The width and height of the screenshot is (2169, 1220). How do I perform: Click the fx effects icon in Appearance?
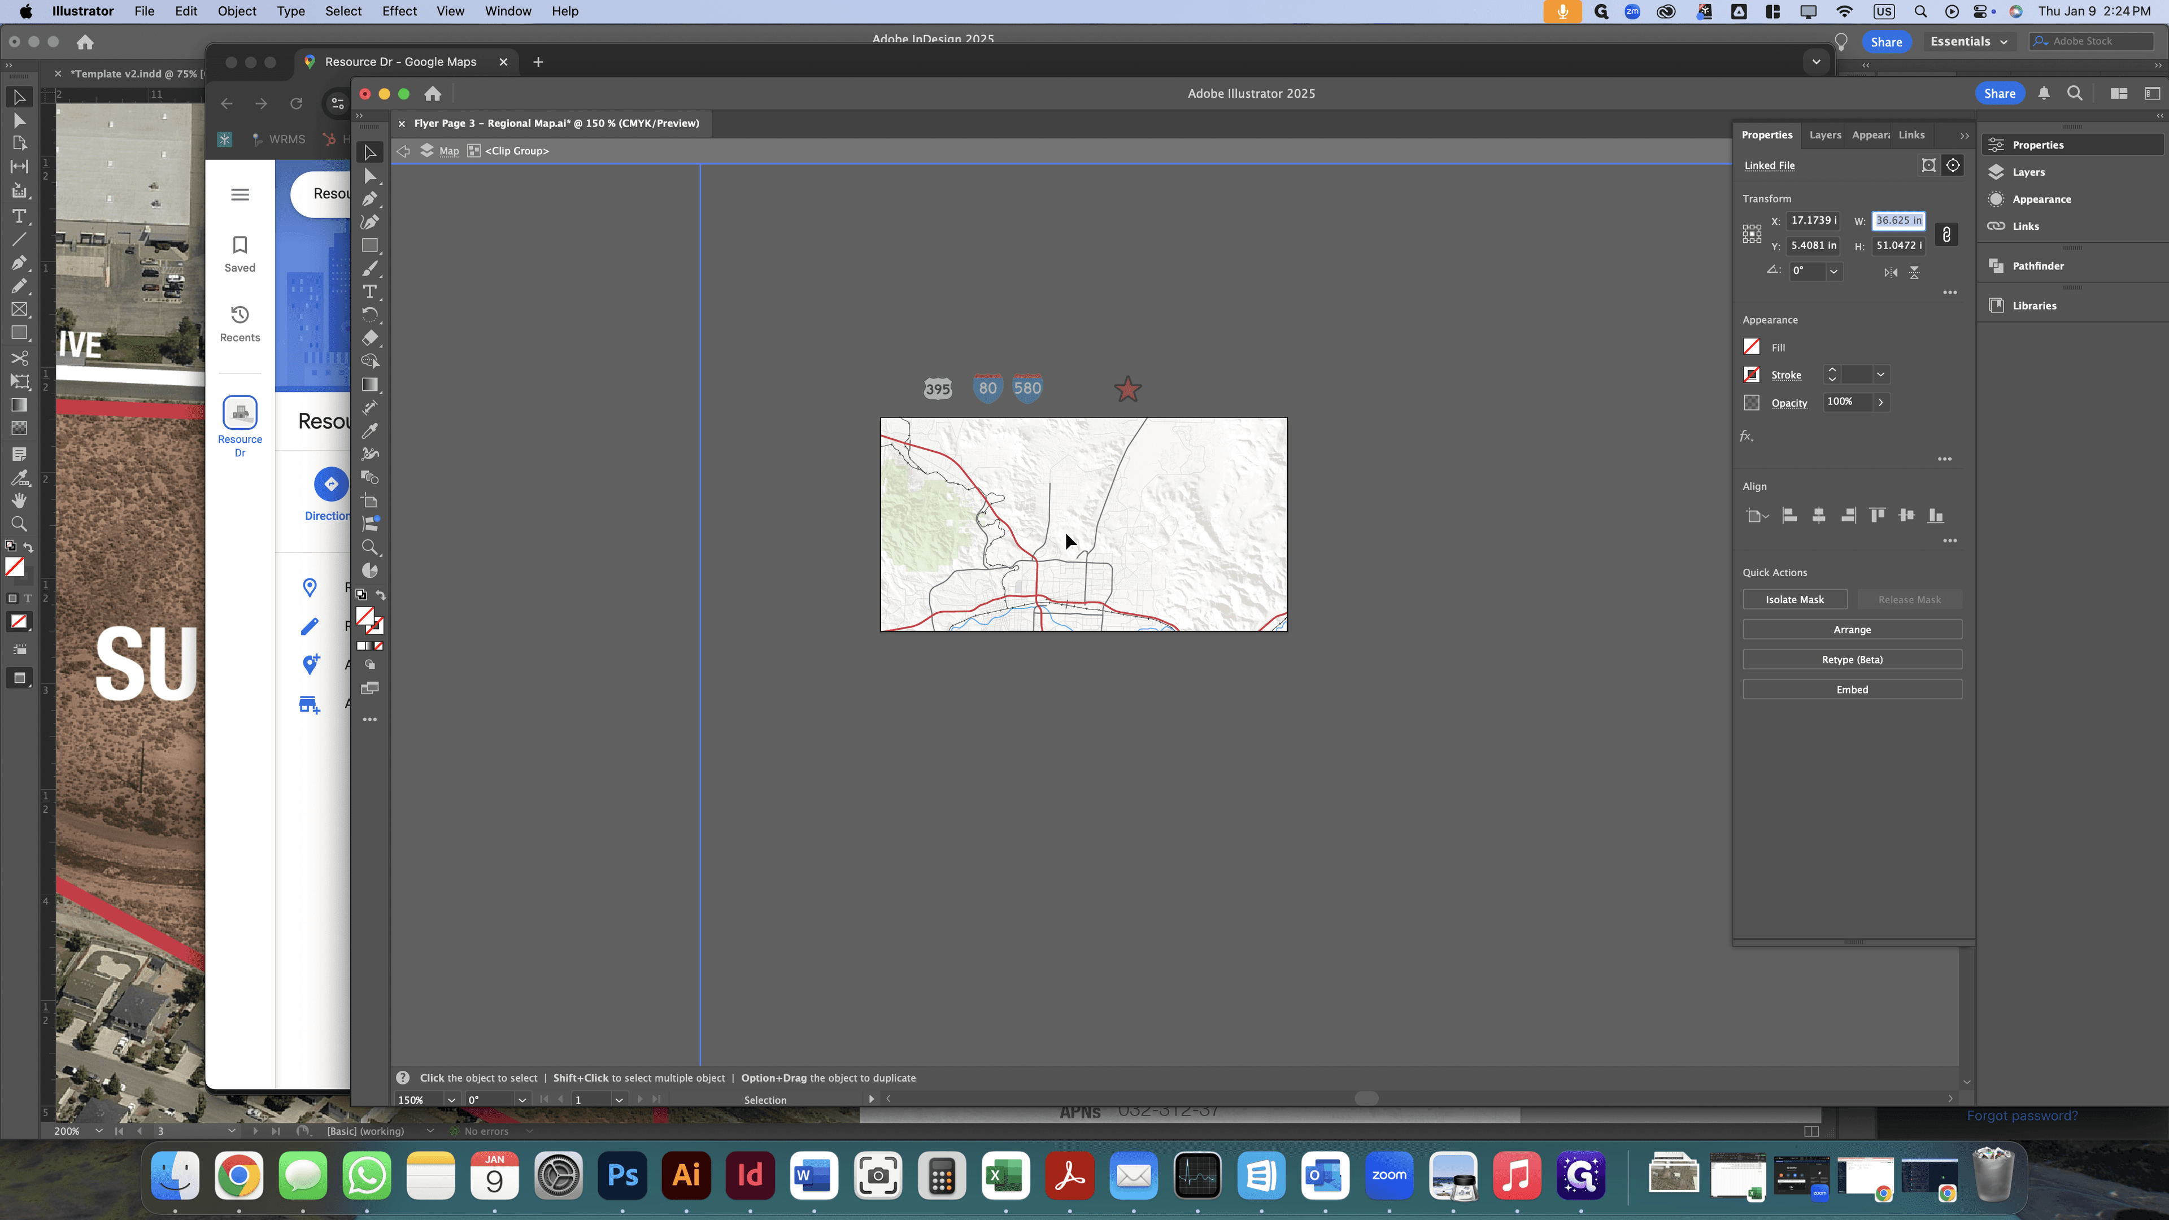click(1747, 436)
